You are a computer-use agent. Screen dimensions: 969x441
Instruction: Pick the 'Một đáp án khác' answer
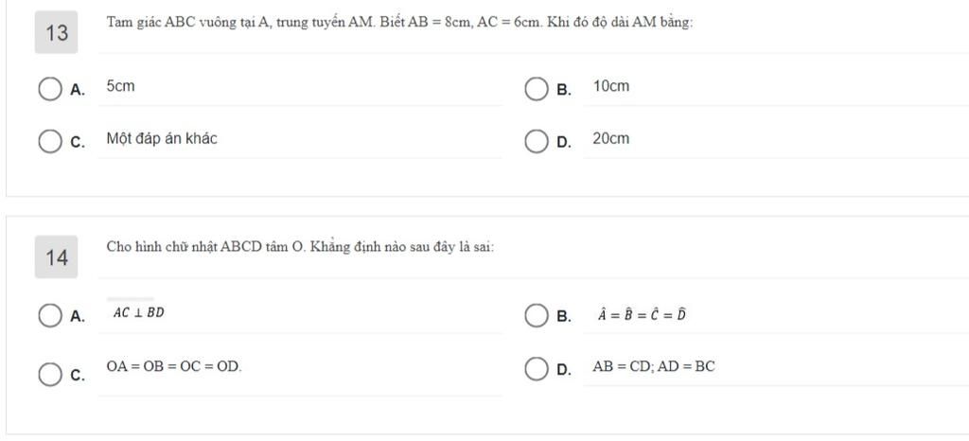[162, 138]
